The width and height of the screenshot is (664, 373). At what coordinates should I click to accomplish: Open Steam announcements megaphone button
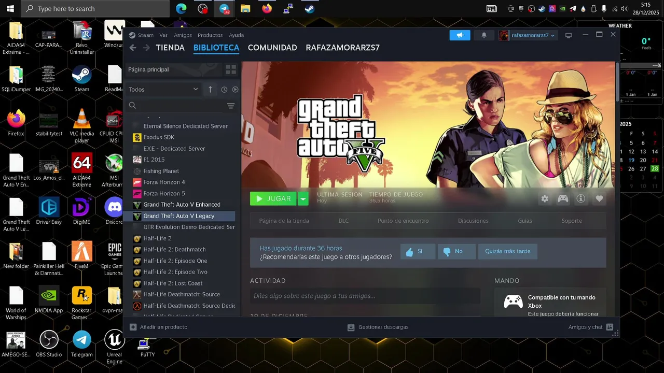pos(460,35)
